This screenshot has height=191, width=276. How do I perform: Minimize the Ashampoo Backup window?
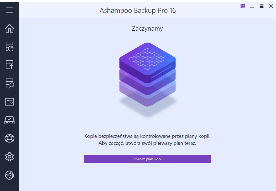(x=252, y=7)
